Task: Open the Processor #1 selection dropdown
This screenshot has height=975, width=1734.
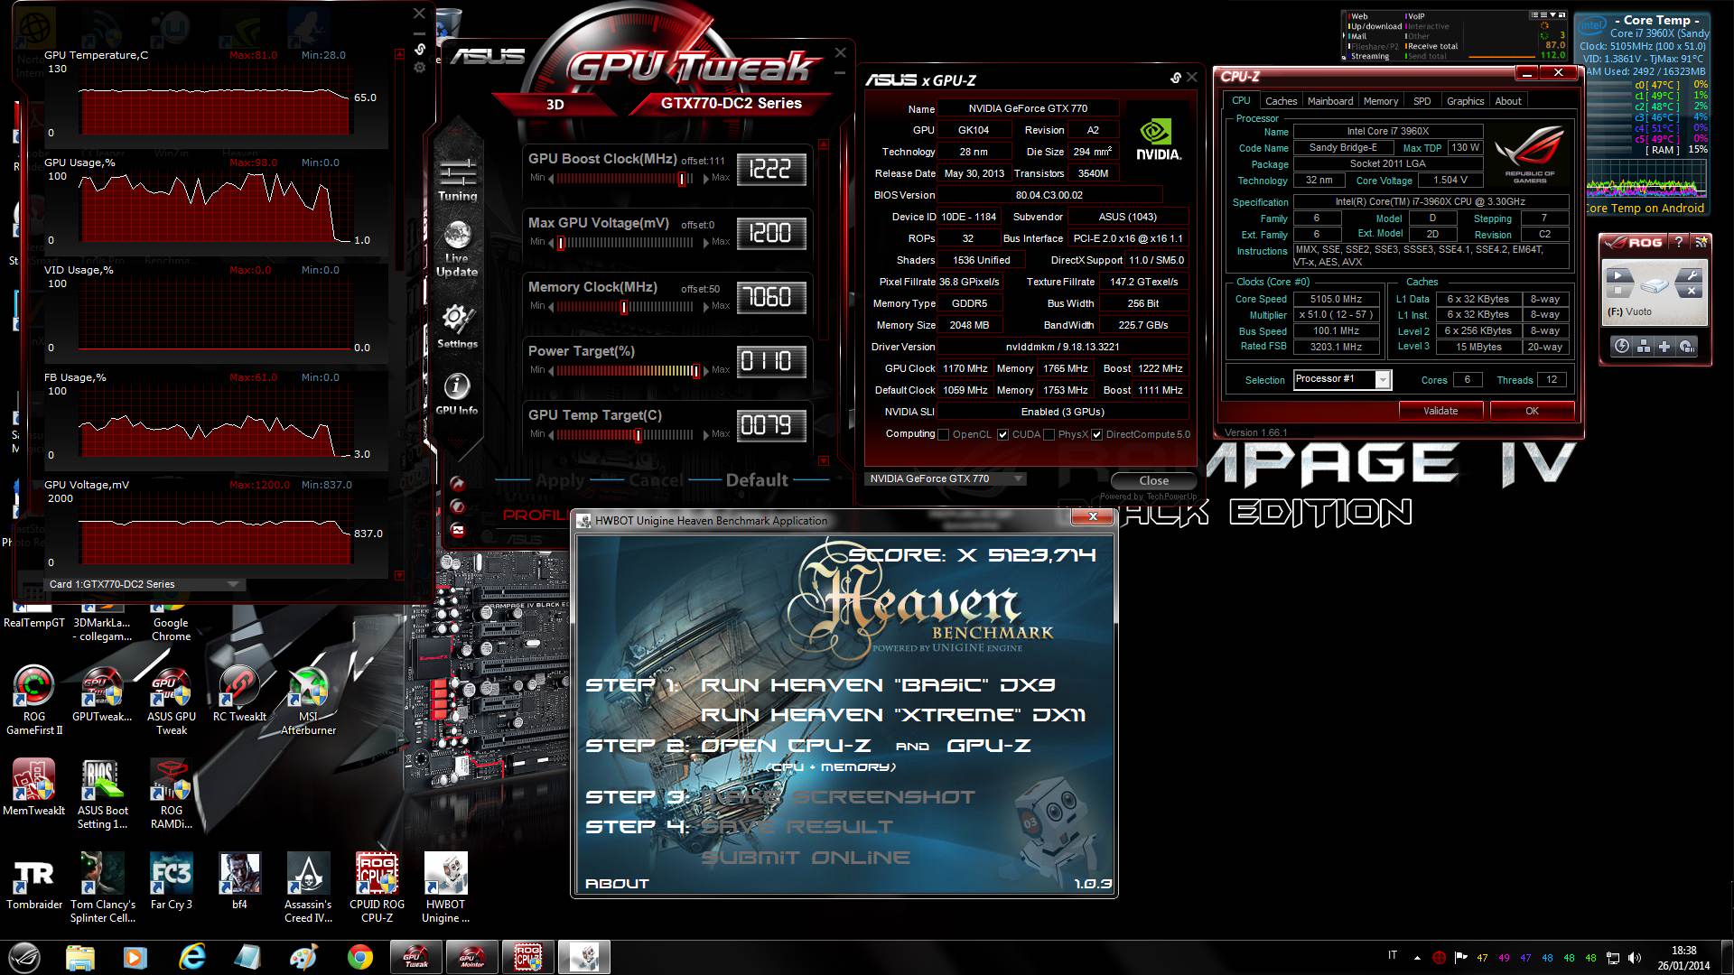Action: point(1342,379)
